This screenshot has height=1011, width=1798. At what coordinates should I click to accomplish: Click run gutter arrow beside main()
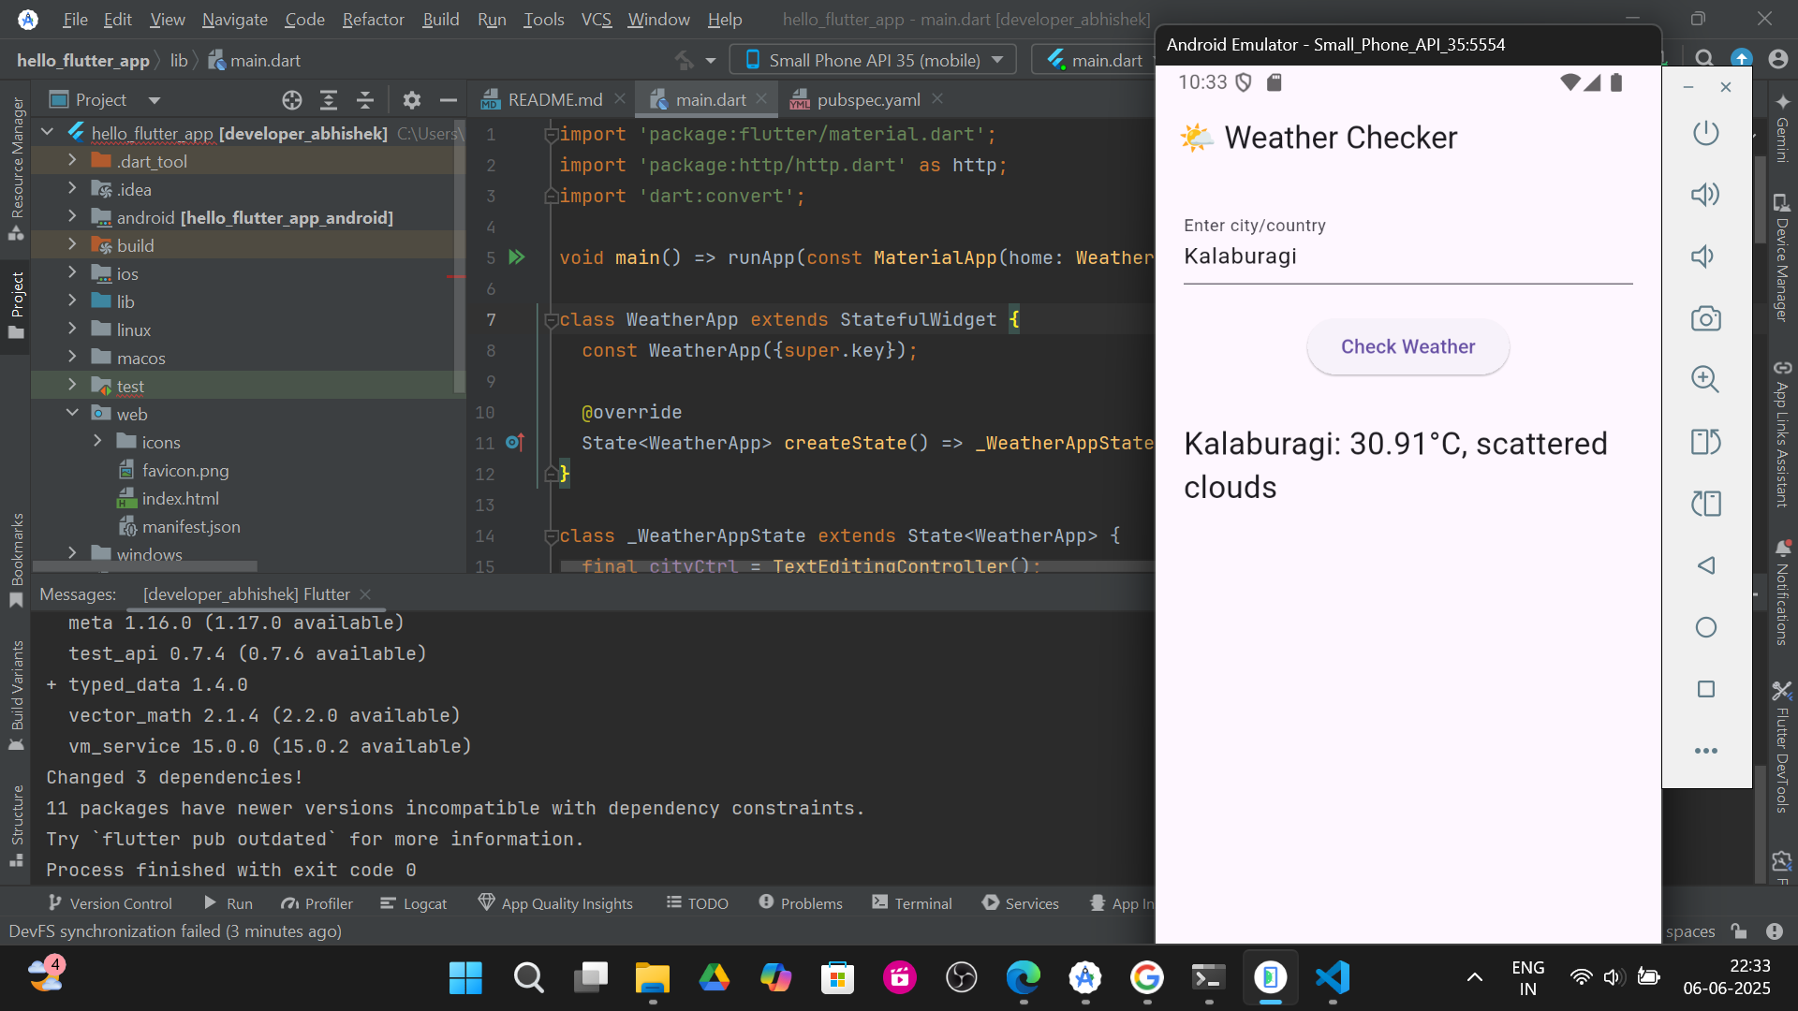click(x=516, y=257)
